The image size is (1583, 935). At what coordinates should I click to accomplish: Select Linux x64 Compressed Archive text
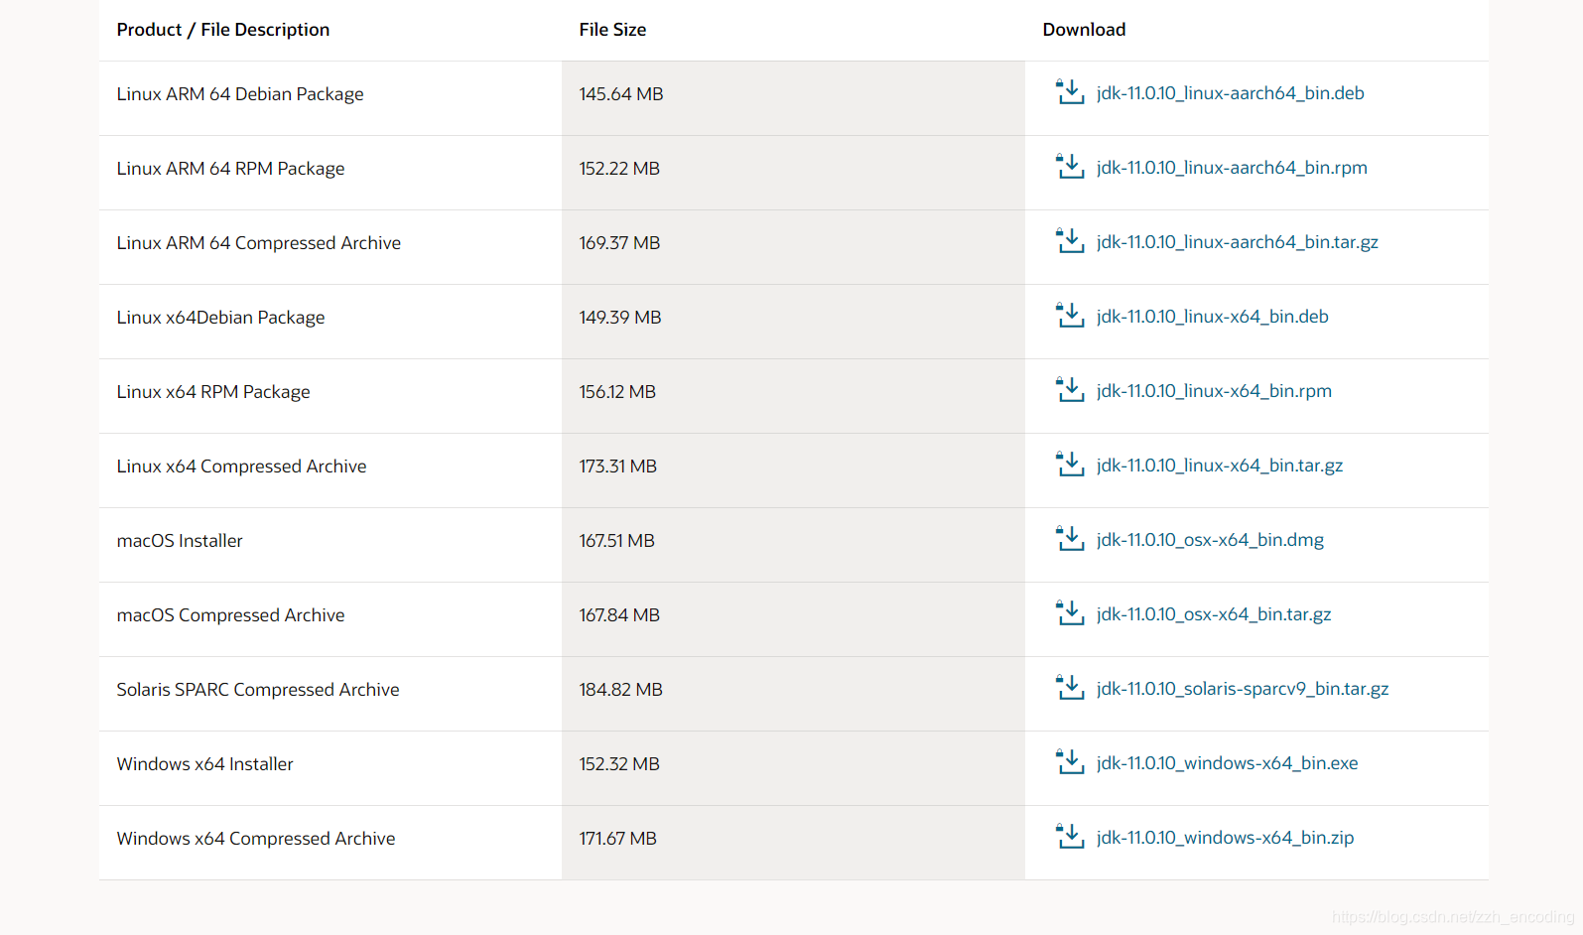pyautogui.click(x=241, y=467)
